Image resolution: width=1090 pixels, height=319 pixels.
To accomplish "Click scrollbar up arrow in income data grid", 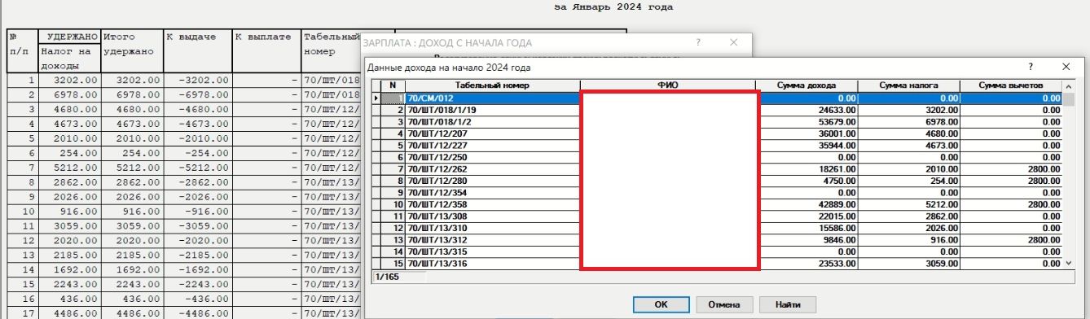I will [1070, 85].
